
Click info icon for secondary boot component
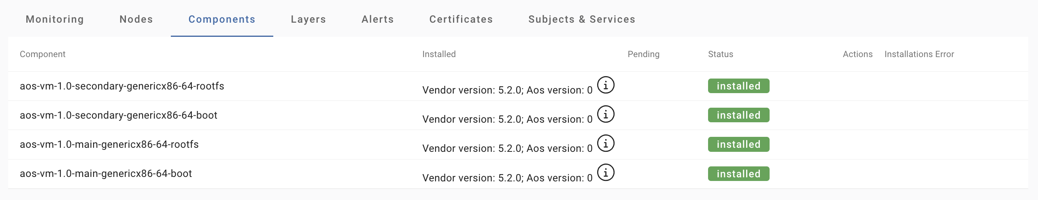point(606,115)
